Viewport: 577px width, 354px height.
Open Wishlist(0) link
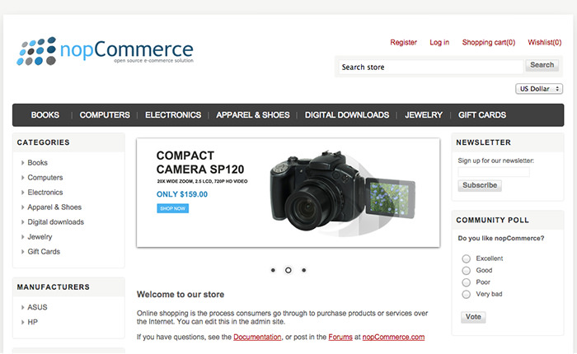pyautogui.click(x=545, y=42)
